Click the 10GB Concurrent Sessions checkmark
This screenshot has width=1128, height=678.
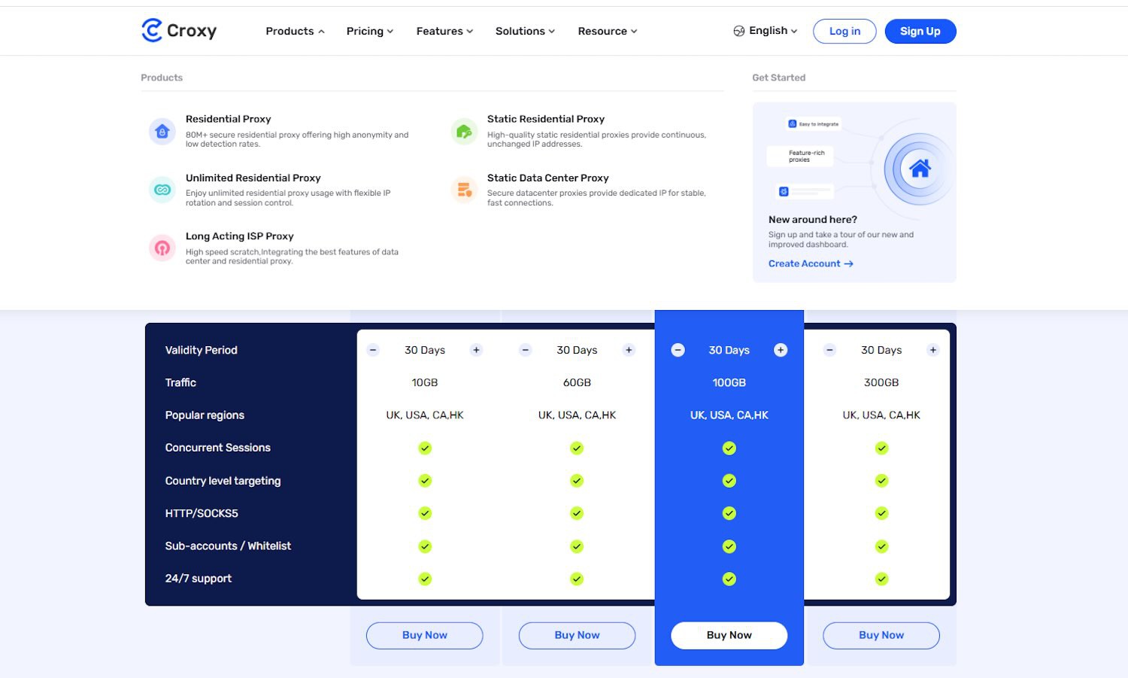click(425, 448)
